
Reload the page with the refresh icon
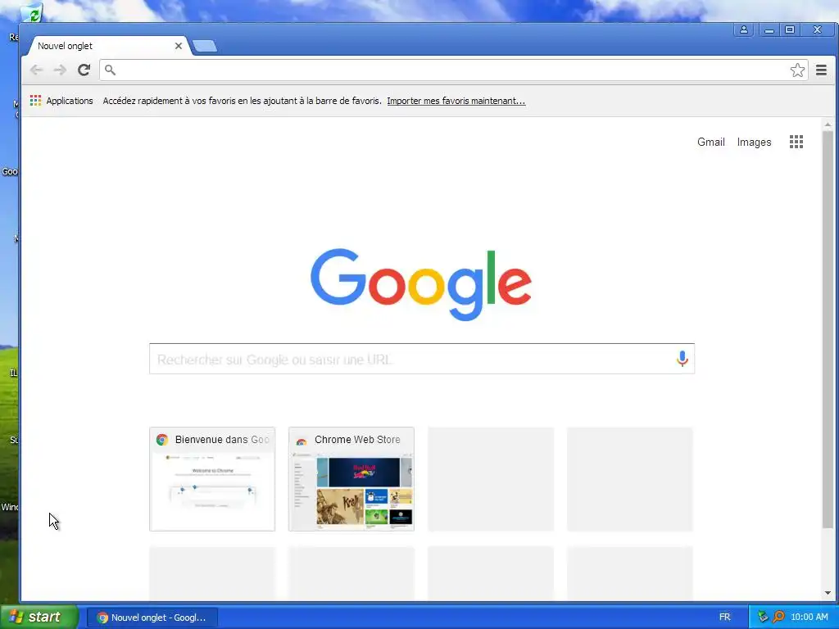tap(84, 70)
